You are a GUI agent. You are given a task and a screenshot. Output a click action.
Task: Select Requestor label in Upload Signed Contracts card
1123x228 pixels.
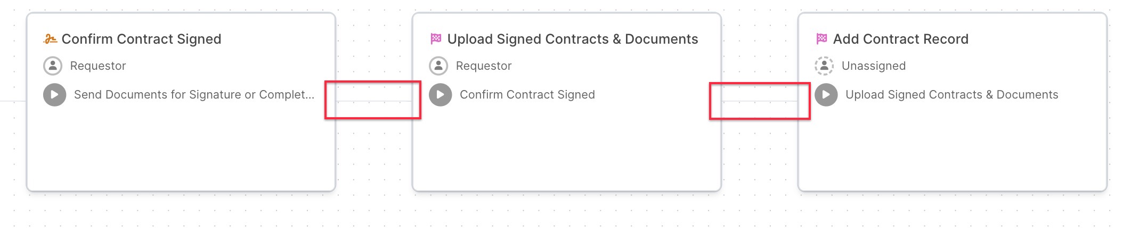coord(484,66)
